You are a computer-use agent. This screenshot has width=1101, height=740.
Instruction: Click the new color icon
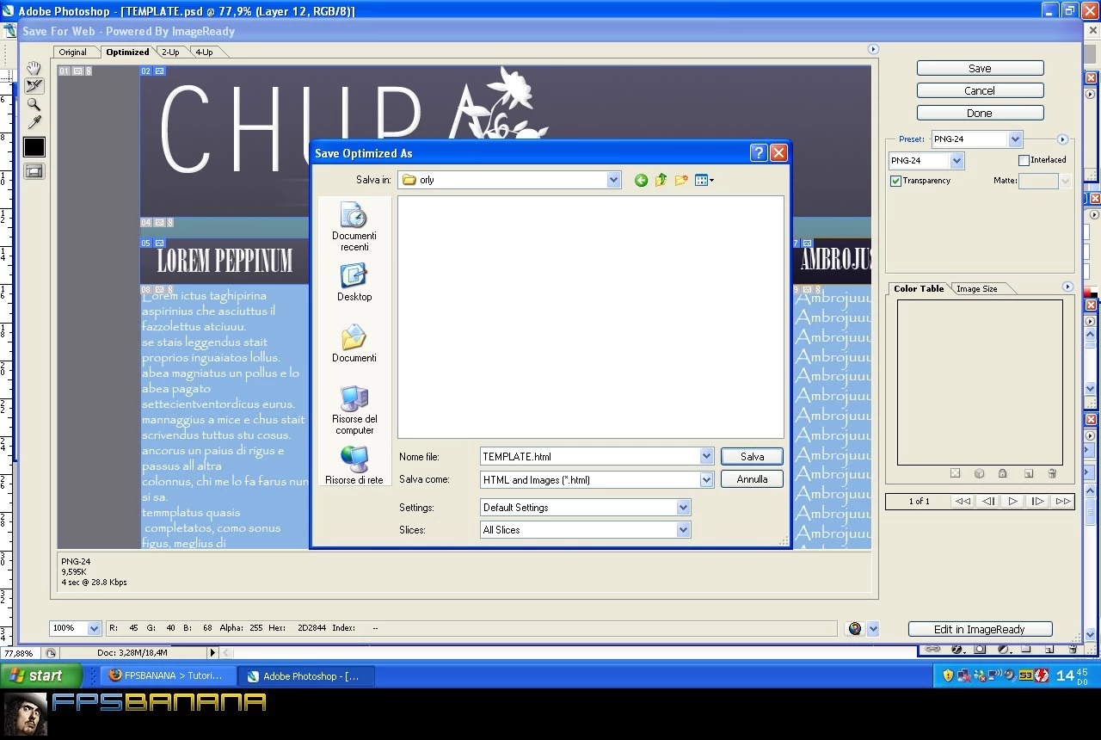coord(1028,473)
